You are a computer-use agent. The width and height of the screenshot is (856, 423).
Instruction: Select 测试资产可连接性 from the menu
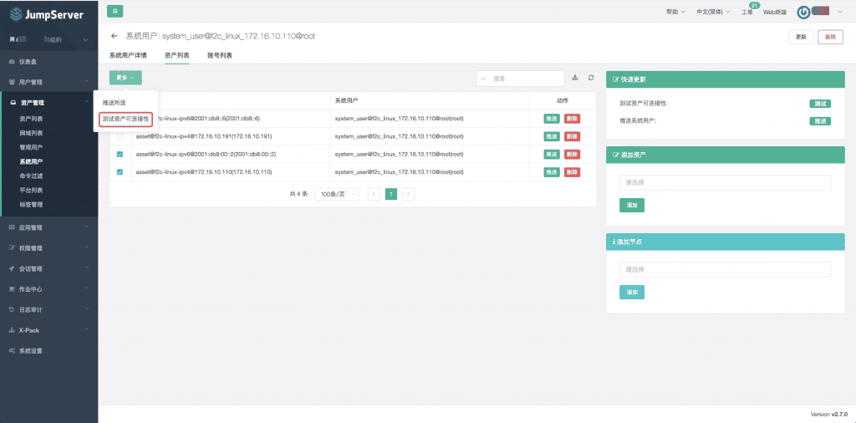click(x=125, y=119)
